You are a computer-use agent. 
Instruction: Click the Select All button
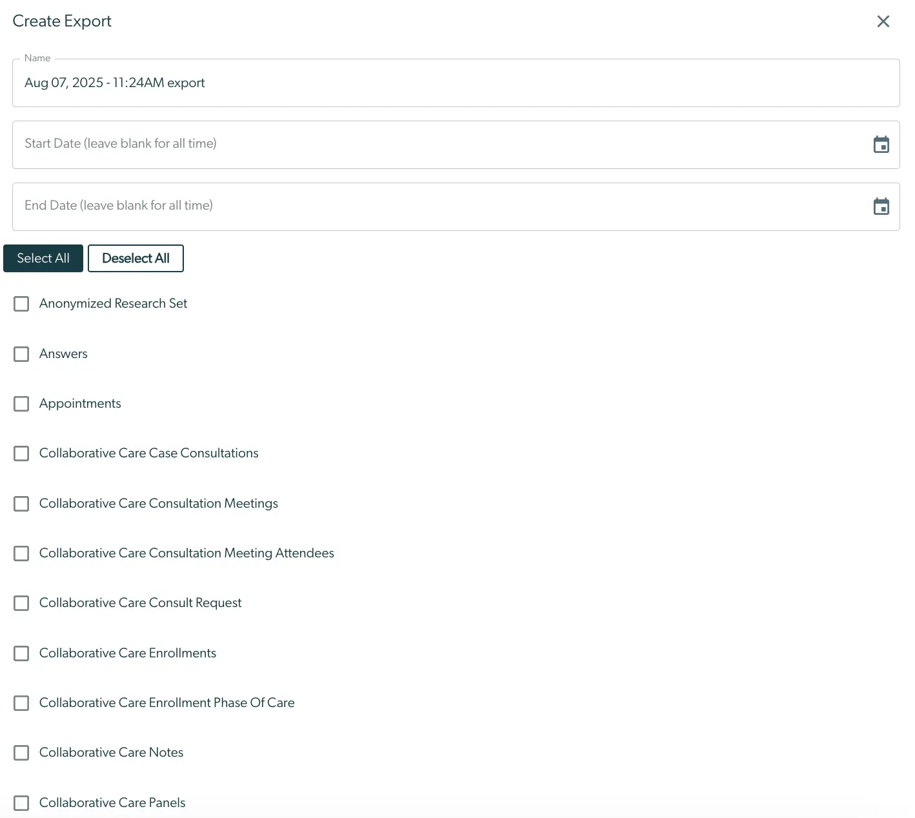coord(43,258)
